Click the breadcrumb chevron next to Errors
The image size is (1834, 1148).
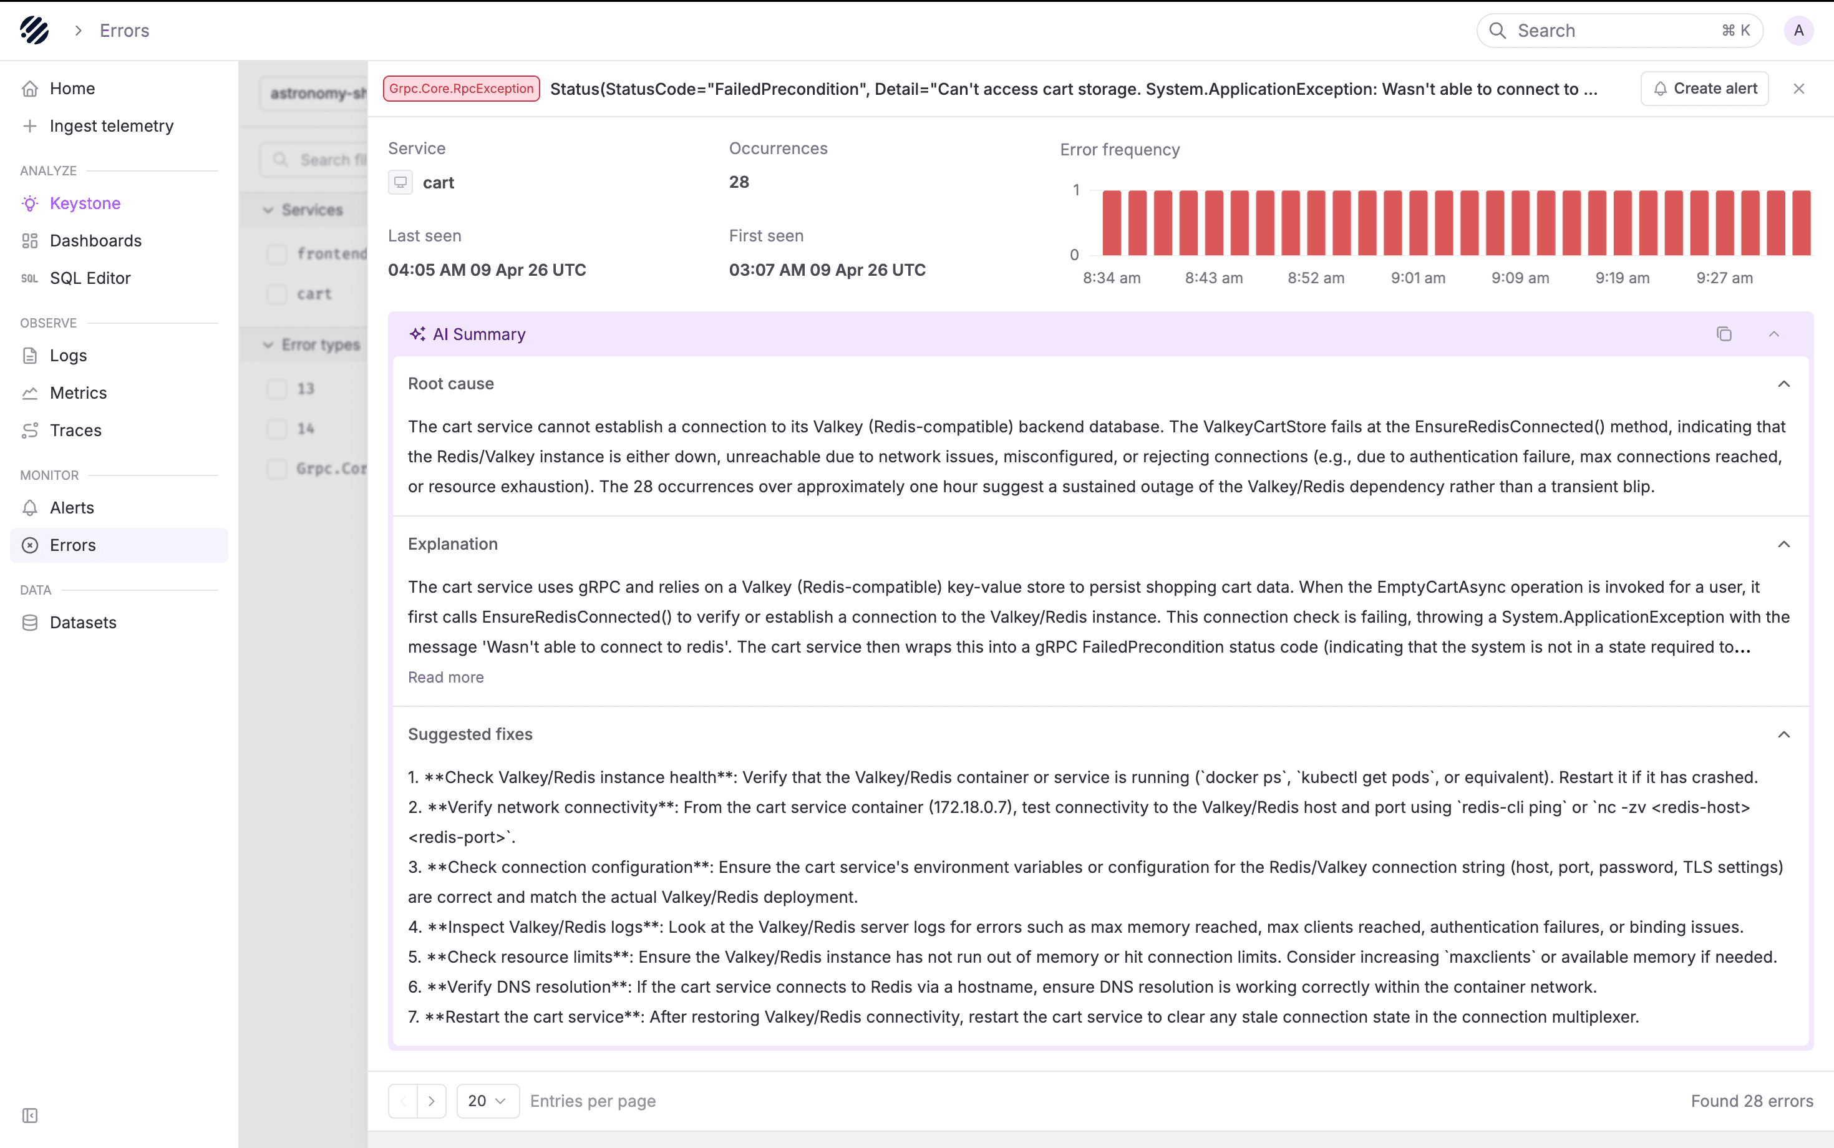[78, 31]
